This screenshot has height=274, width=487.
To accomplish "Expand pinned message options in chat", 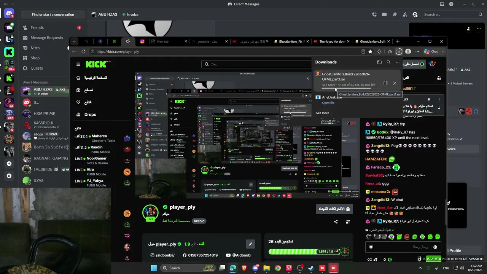I will pos(439,100).
